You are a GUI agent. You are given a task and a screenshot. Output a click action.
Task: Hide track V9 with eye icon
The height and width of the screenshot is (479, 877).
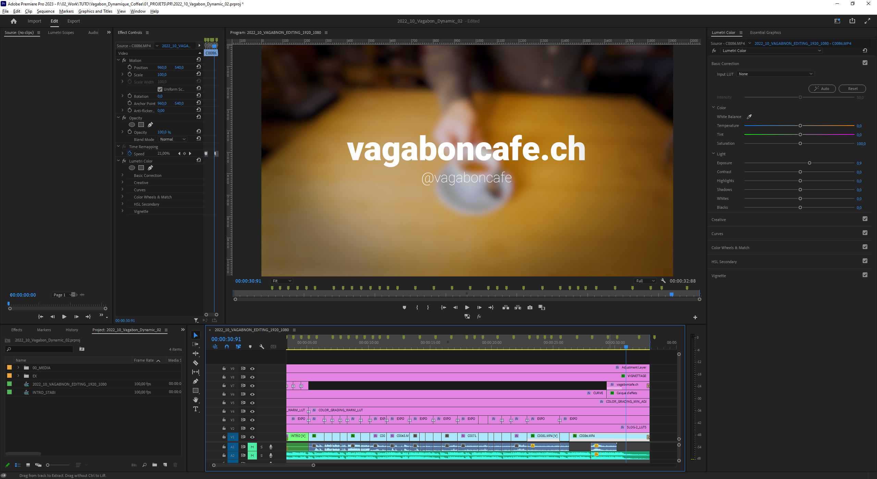252,368
